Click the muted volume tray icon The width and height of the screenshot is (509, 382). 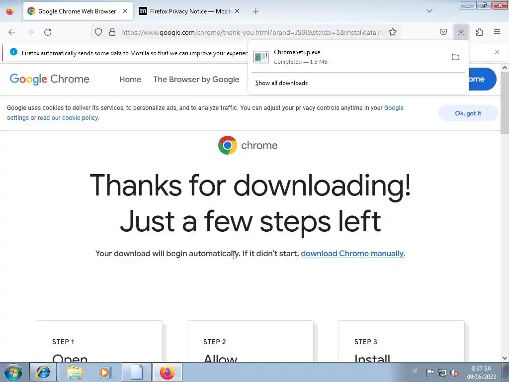click(x=454, y=372)
